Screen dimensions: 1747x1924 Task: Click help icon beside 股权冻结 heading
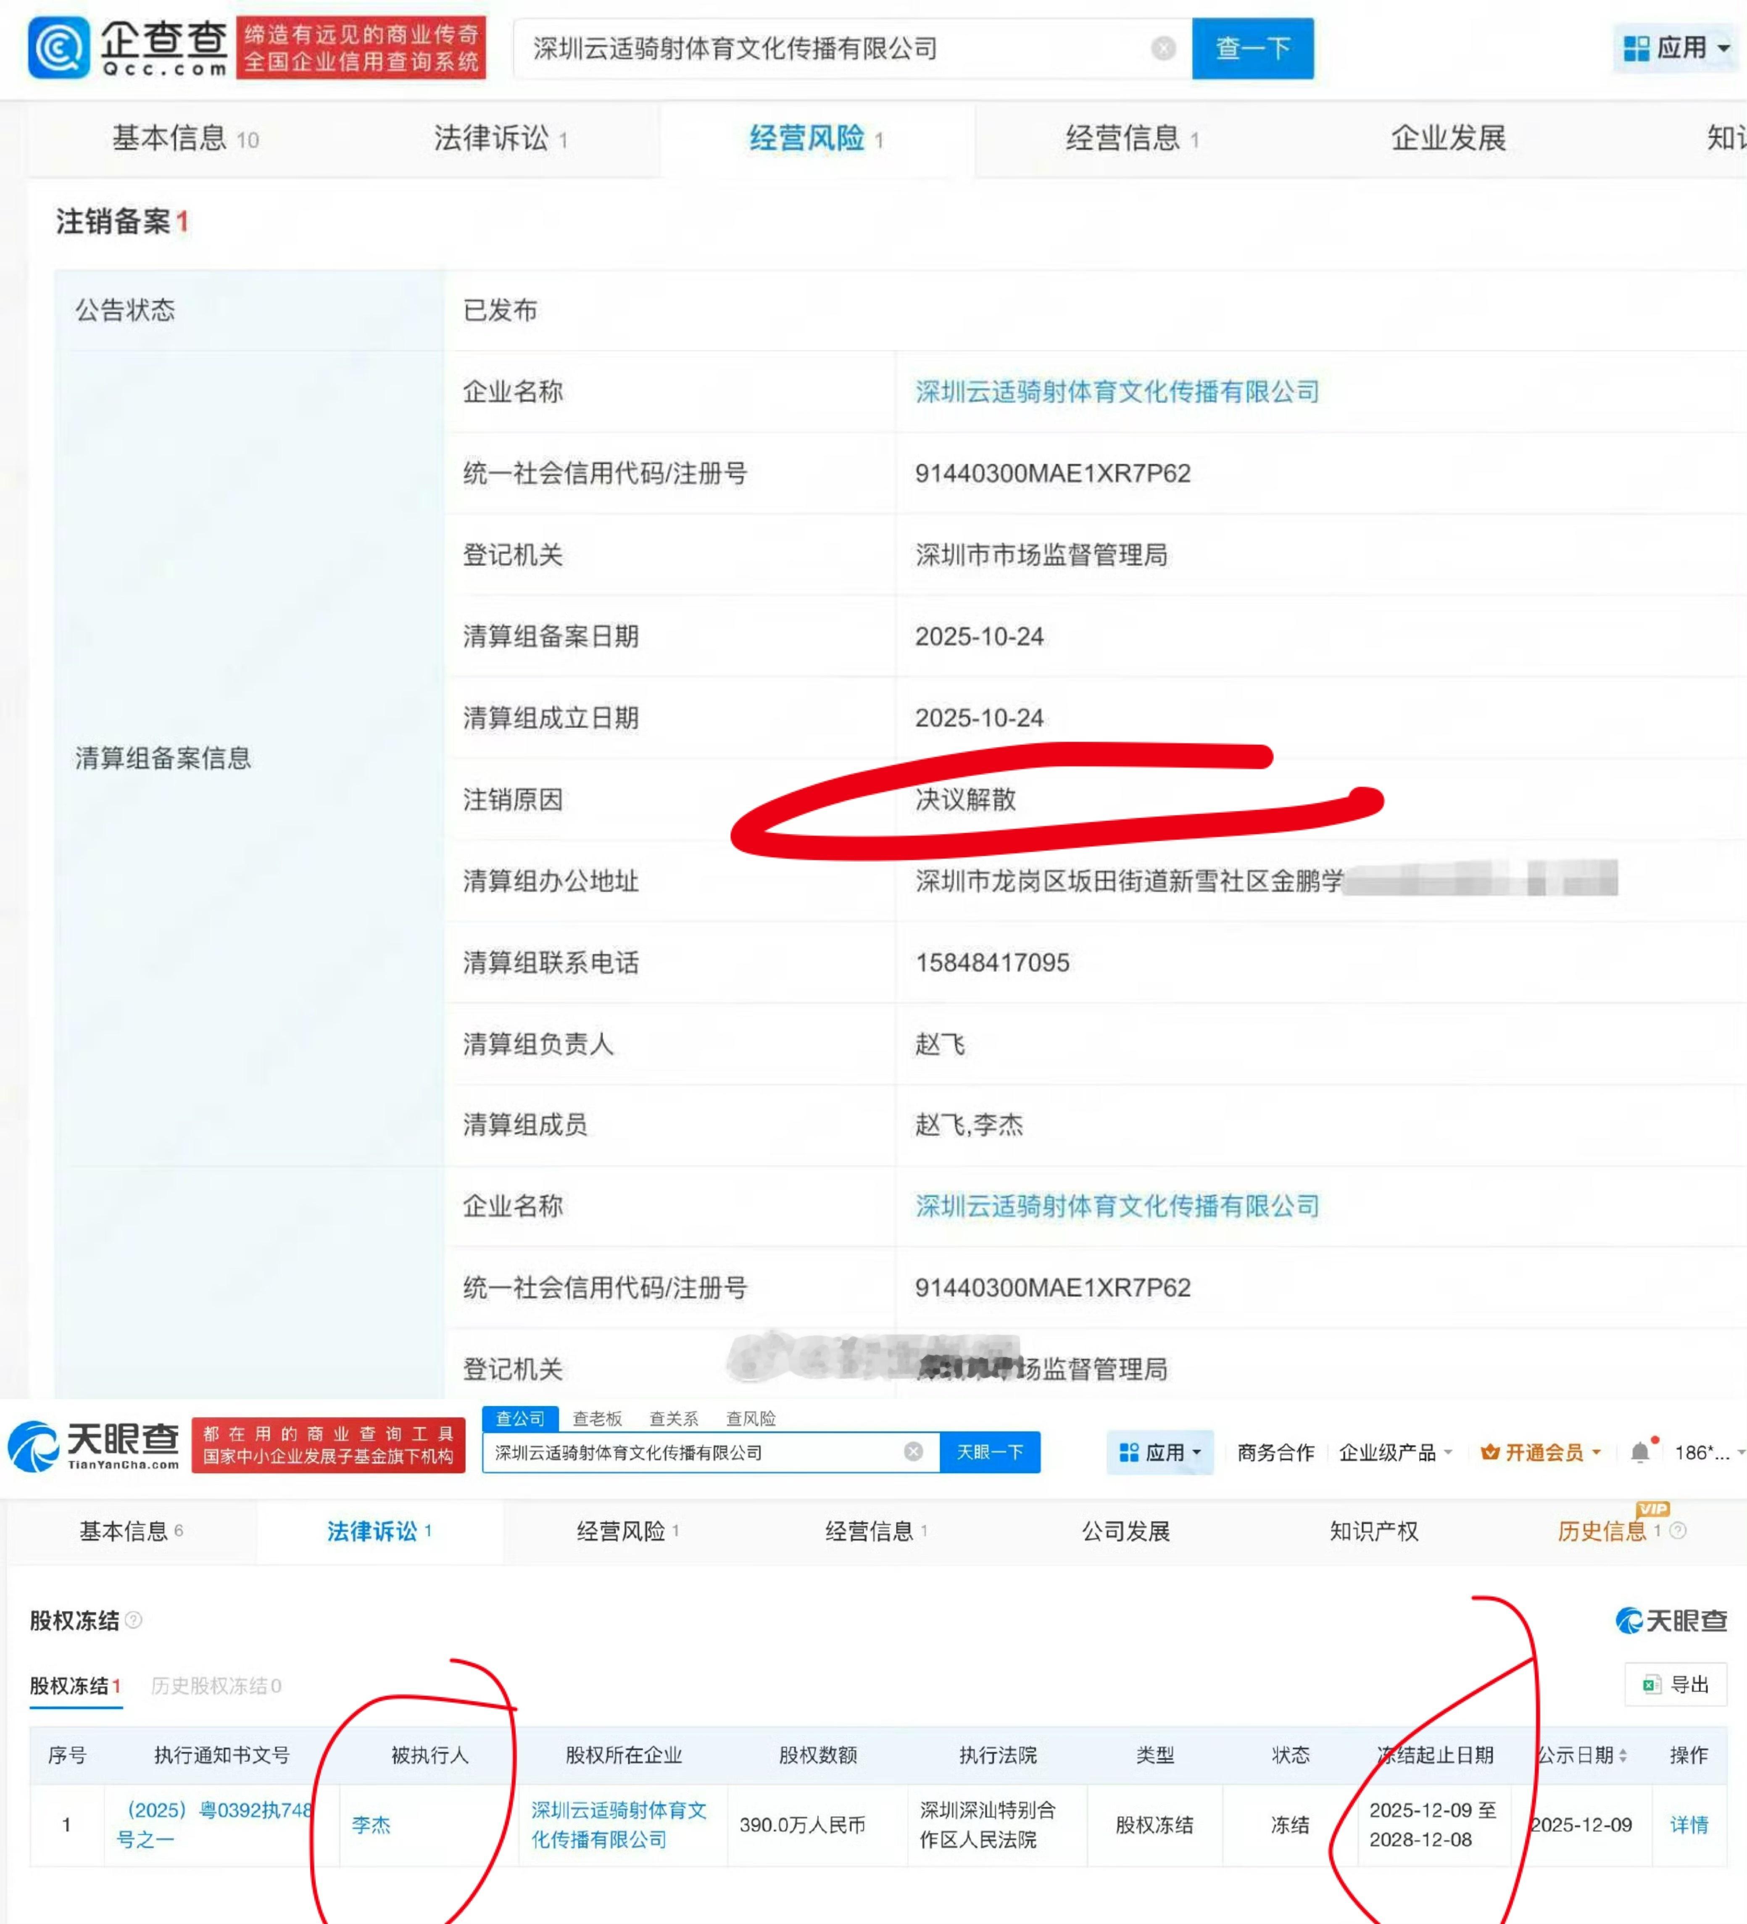tap(134, 1620)
